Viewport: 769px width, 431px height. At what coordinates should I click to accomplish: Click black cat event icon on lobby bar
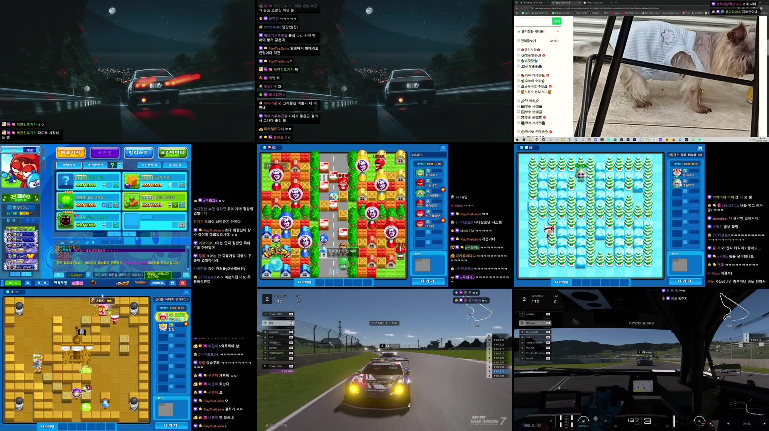pyautogui.click(x=93, y=283)
